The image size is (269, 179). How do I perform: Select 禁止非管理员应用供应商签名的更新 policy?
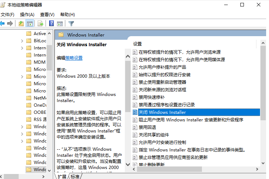pyautogui.click(x=173, y=158)
